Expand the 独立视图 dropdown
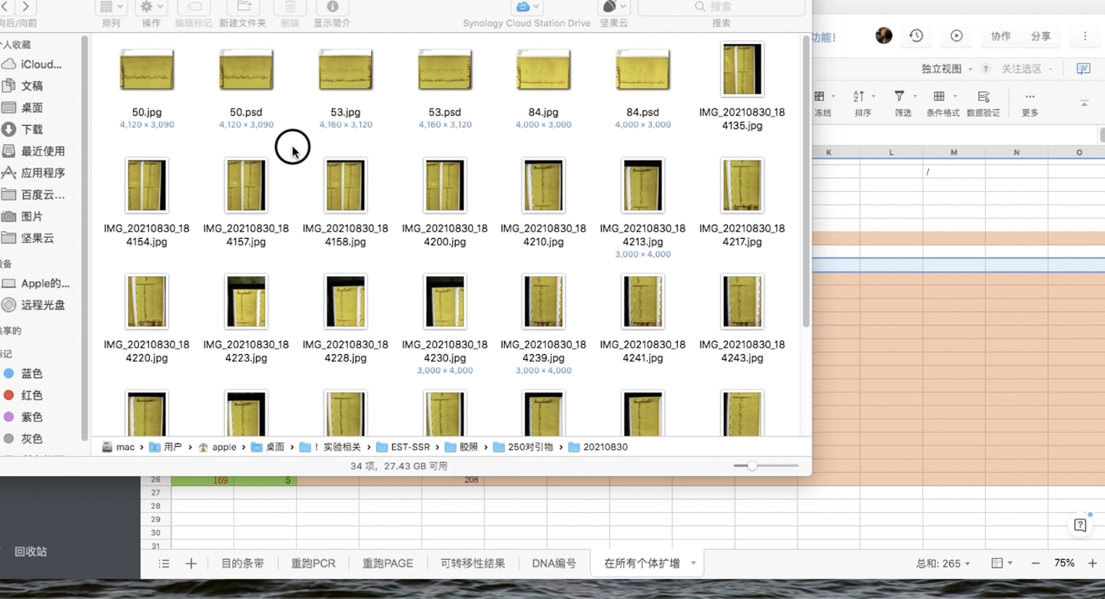 tap(947, 69)
